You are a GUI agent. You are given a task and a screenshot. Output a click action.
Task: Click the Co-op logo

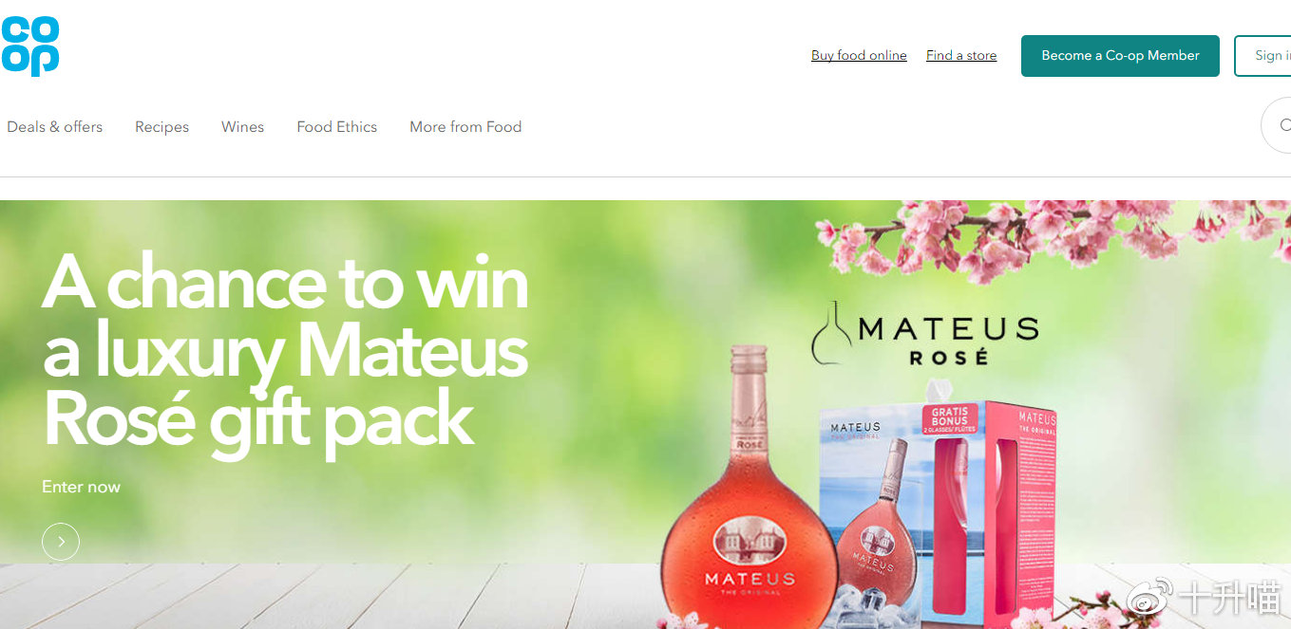pos(29,46)
